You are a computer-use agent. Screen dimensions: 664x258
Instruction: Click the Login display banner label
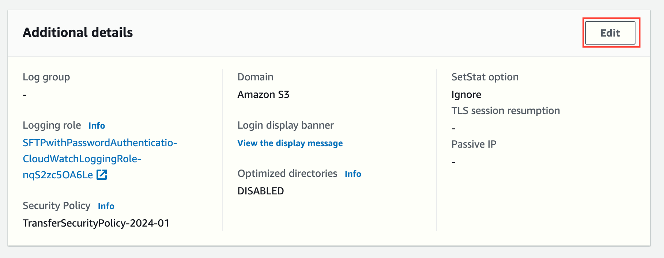point(286,125)
